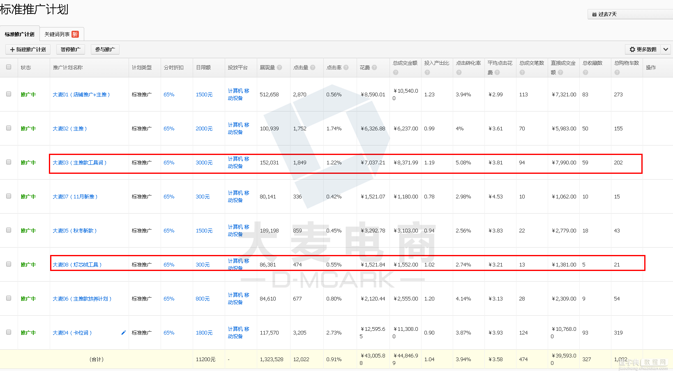Open plan link 大麦04（卡位词）
This screenshot has height=371, width=673.
pyautogui.click(x=72, y=333)
